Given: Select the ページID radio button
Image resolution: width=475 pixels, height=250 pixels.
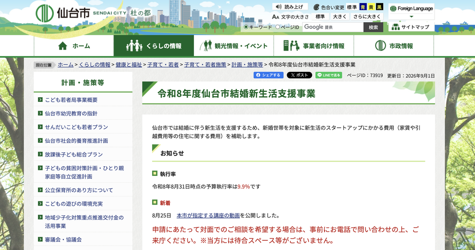Looking at the screenshot, I should point(277,27).
